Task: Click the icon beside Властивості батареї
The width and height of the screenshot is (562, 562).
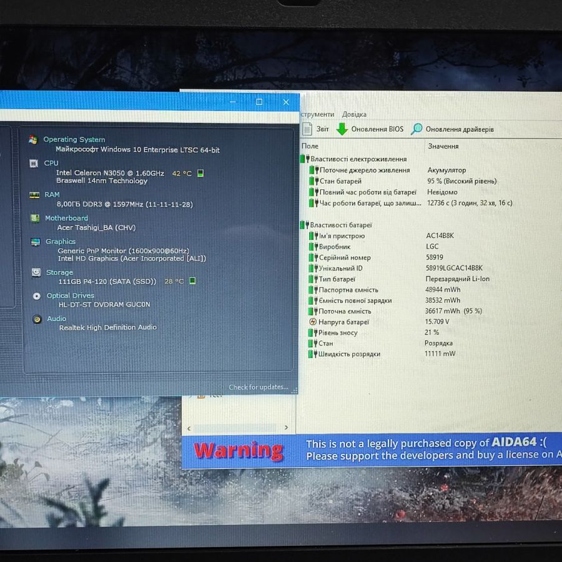Action: click(304, 225)
